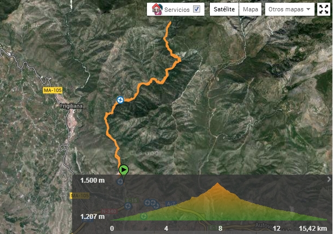333x234 pixels.
Task: Click the 1.500 m elevation axis label
Action: coord(92,180)
